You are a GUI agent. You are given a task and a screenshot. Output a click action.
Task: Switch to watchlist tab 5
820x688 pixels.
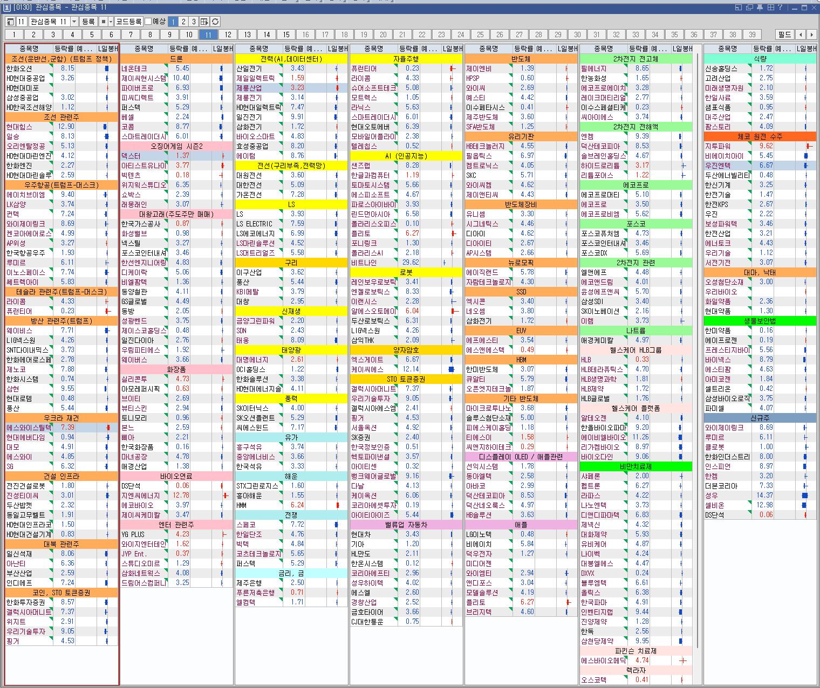tap(92, 35)
